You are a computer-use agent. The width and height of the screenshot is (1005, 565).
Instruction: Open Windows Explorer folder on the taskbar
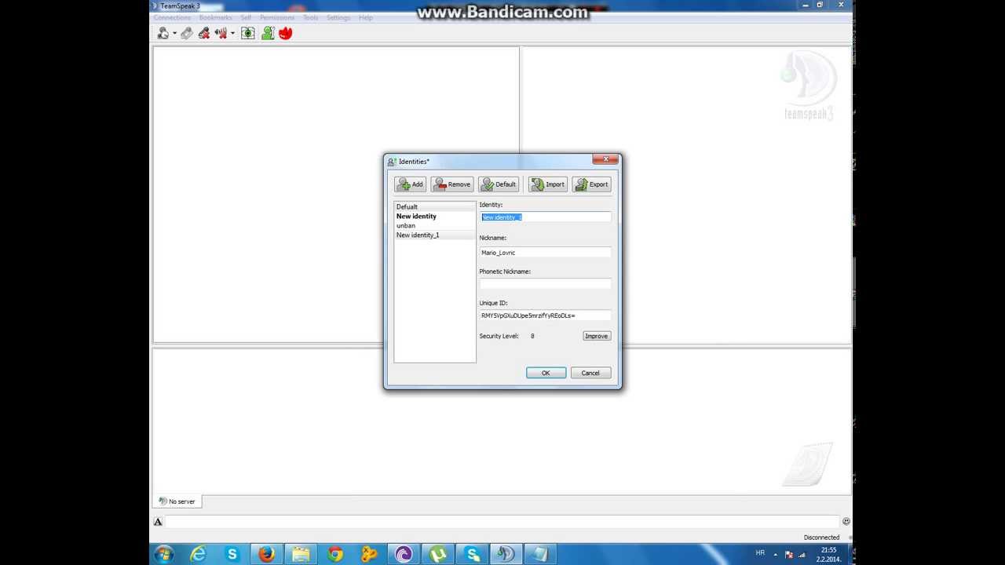click(301, 554)
